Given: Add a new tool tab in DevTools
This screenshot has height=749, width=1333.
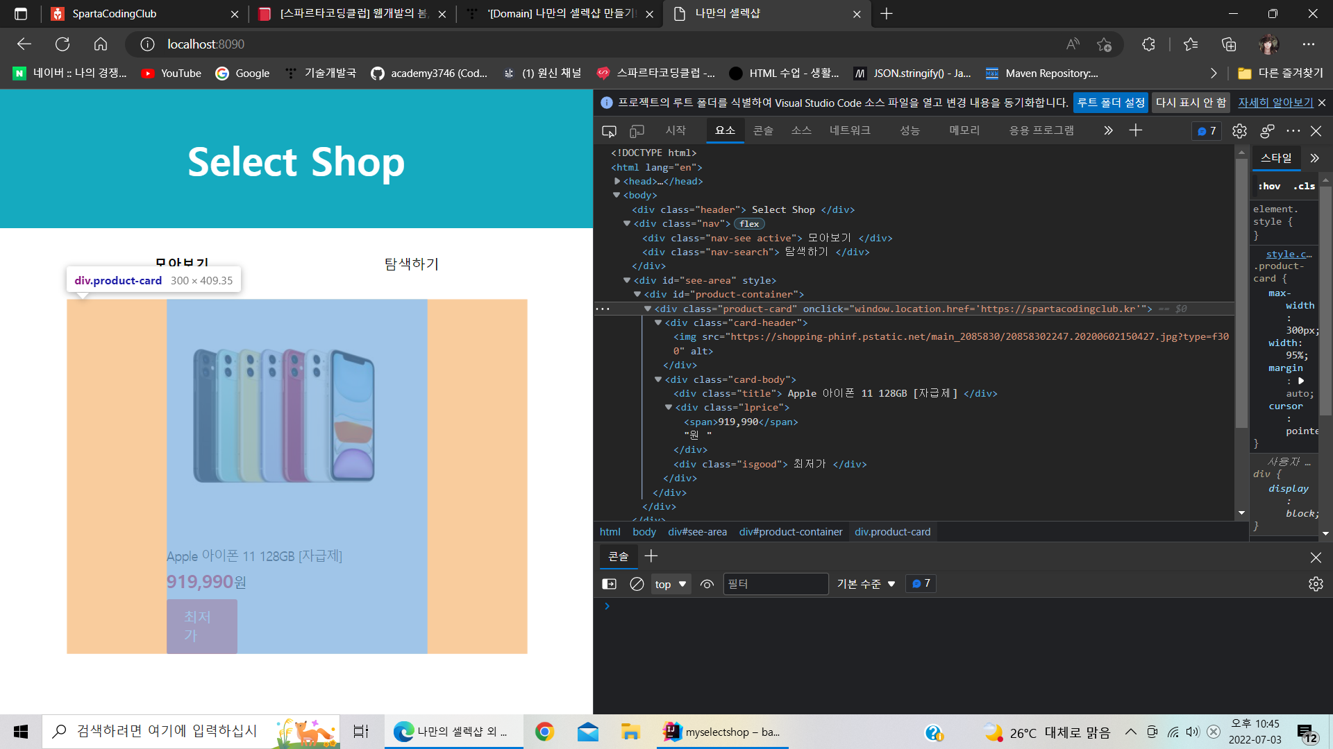Looking at the screenshot, I should (1136, 130).
